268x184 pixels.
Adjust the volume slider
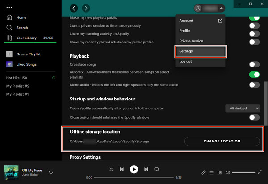point(244,172)
